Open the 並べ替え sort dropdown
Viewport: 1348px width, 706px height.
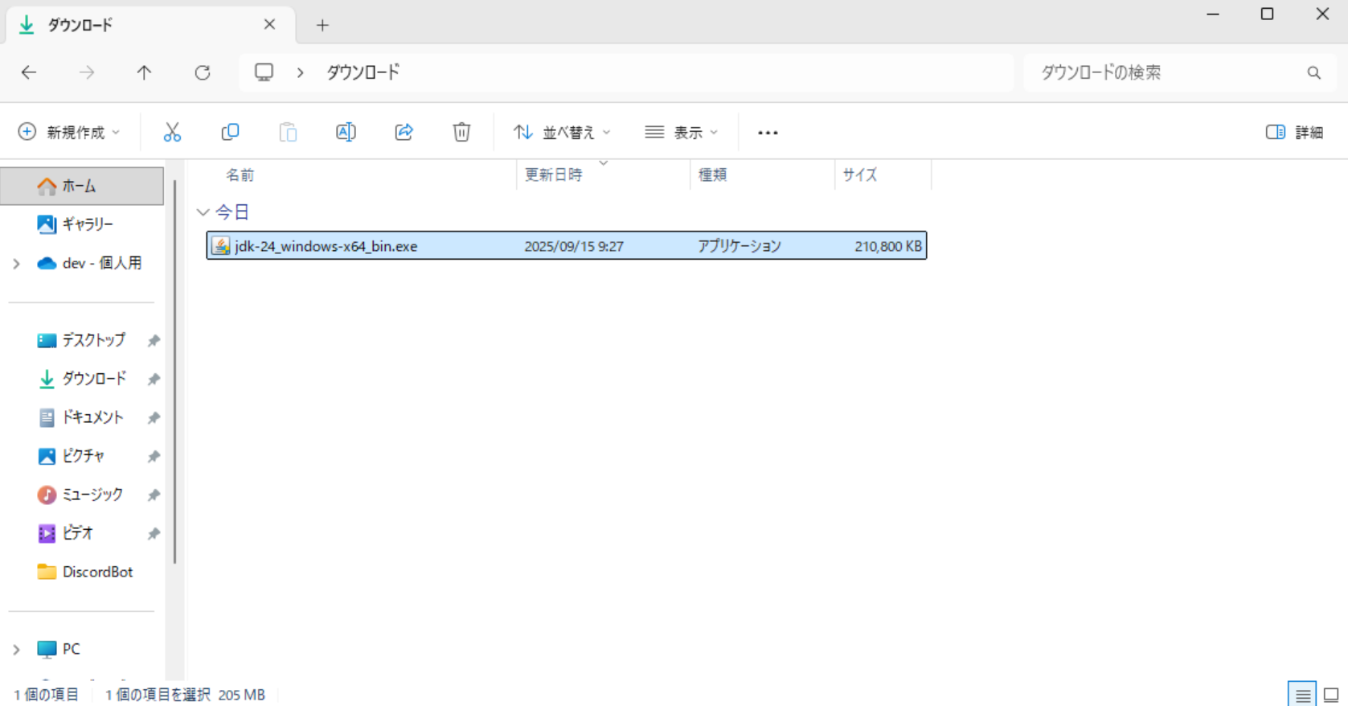coord(562,132)
